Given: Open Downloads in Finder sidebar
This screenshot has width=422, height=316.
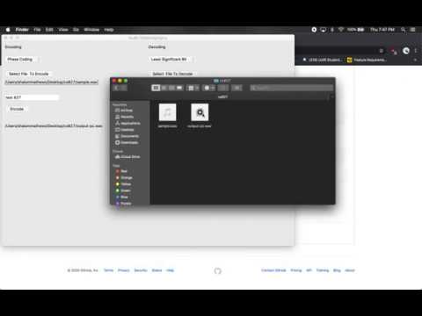Looking at the screenshot, I should click(127, 142).
